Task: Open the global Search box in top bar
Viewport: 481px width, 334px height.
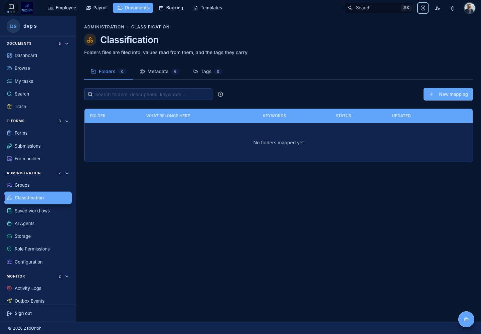Action: (x=379, y=8)
